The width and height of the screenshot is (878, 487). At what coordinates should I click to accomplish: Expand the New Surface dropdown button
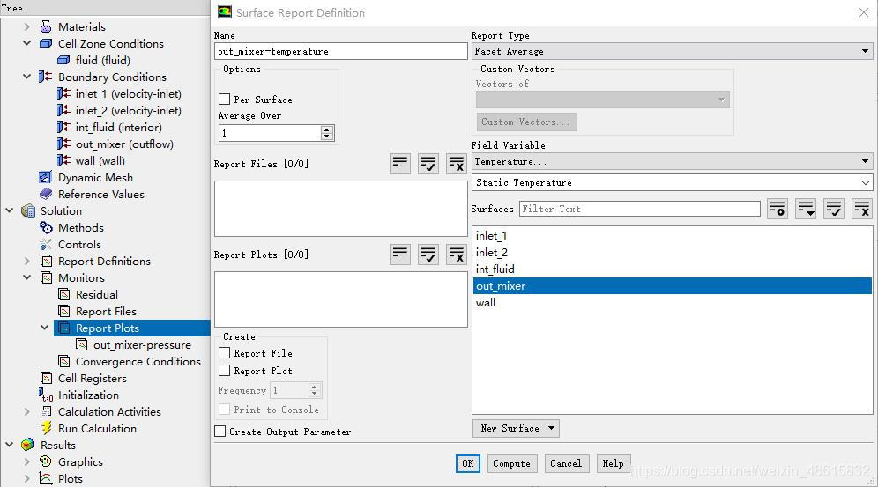(516, 428)
